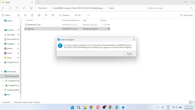Open the taskbar clock and date
The image size is (195, 110).
[x=189, y=107]
